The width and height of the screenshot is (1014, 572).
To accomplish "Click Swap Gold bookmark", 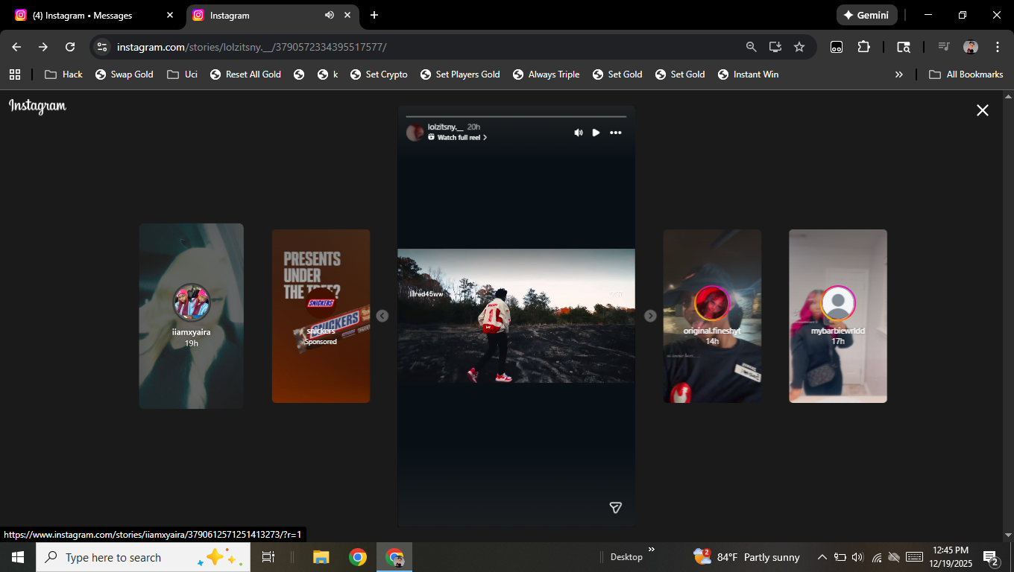I will pos(125,74).
